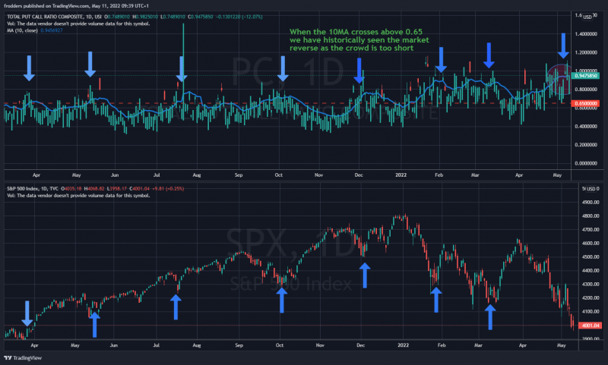The height and width of the screenshot is (365, 608).
Task: Click 1.4000000 on the put/call price axis
Action: click(x=585, y=34)
